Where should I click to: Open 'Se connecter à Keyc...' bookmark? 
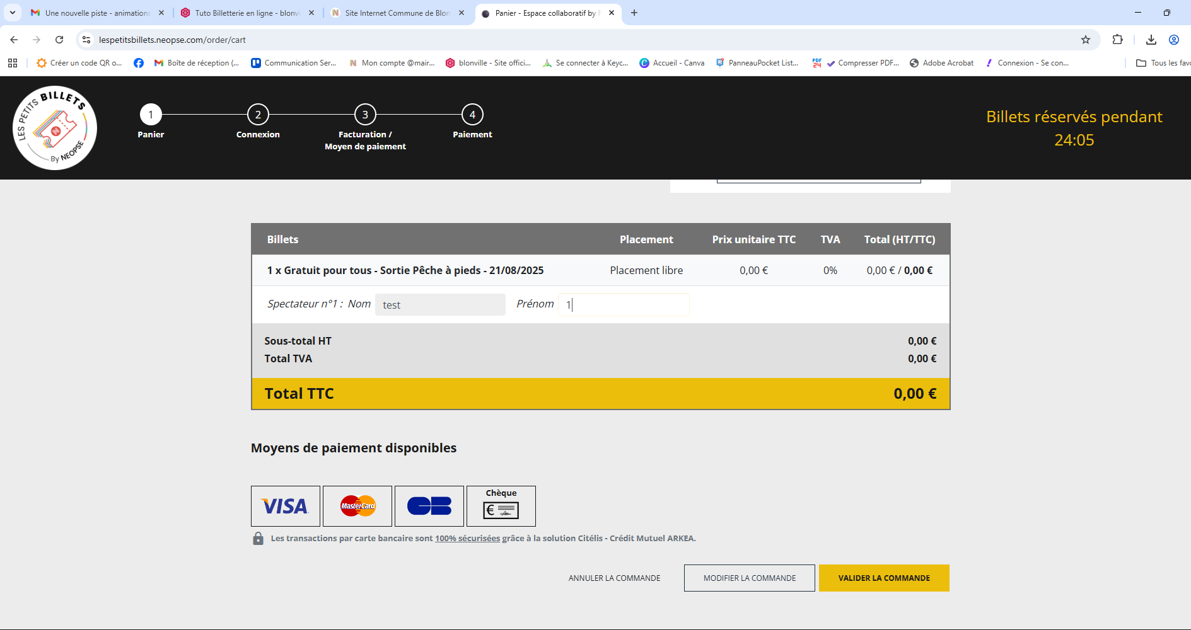pos(586,63)
